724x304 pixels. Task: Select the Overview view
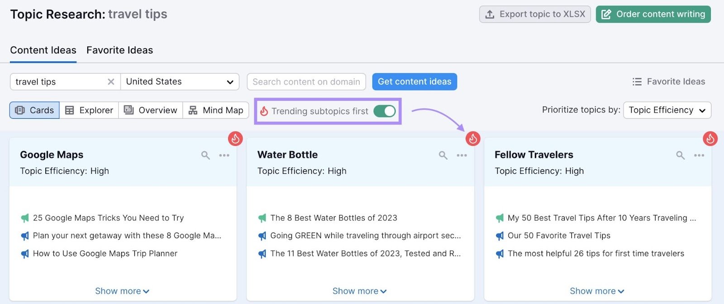(151, 110)
